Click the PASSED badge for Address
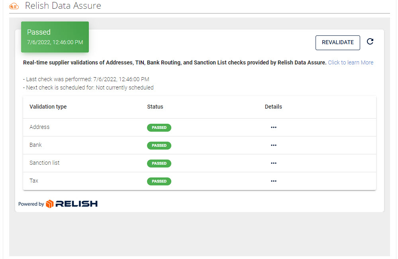This screenshot has height=259, width=398. [x=159, y=127]
